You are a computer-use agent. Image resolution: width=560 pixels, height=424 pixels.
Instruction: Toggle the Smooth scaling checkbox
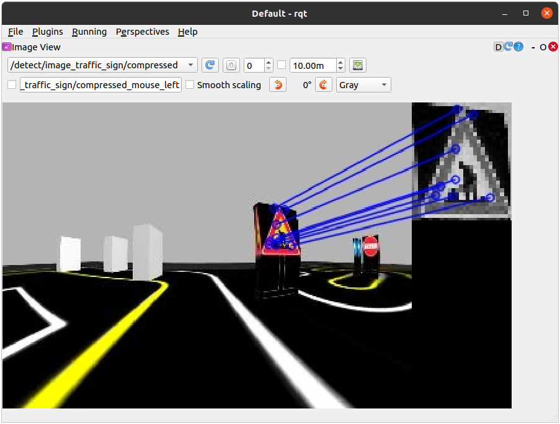pos(190,85)
